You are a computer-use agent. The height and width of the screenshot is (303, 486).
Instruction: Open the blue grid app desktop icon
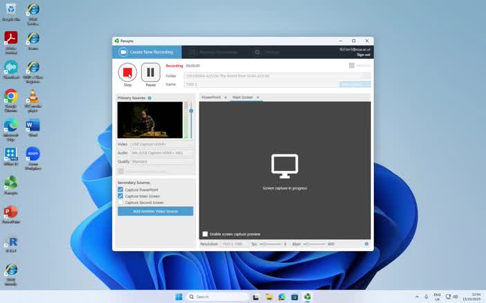click(11, 156)
